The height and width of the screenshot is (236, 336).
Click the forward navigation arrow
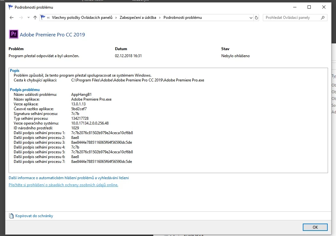[x=21, y=18]
